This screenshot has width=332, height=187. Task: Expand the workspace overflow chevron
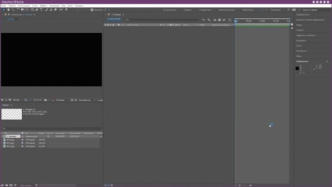(x=288, y=10)
